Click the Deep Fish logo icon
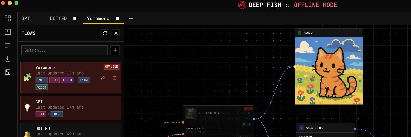The width and height of the screenshot is (411, 137). click(242, 5)
